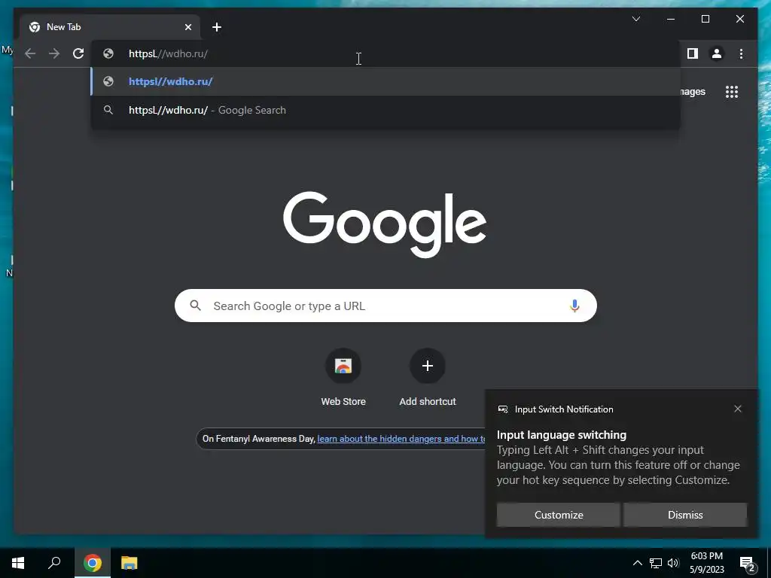Image resolution: width=771 pixels, height=578 pixels.
Task: Click the Web Store label
Action: [343, 402]
